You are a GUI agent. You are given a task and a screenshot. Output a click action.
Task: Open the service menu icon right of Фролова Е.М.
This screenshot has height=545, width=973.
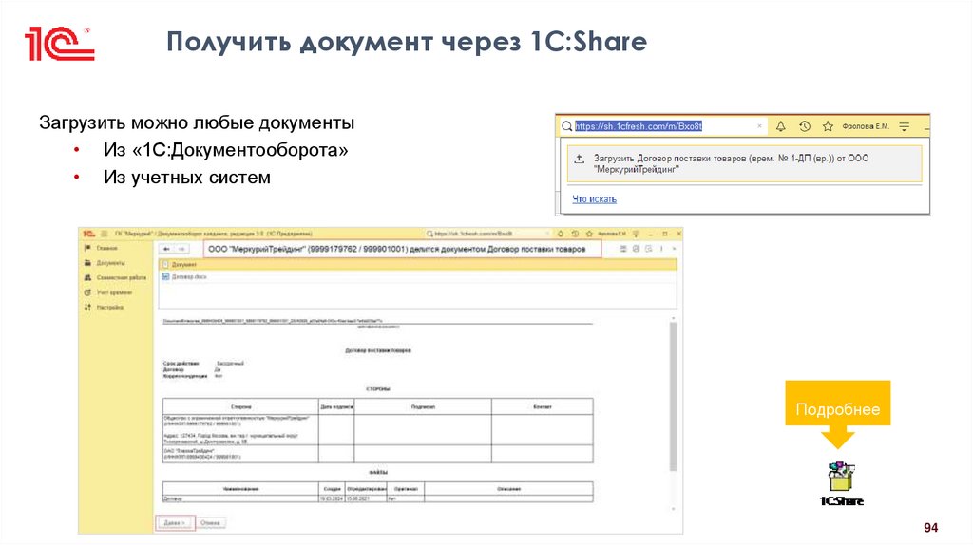point(905,126)
